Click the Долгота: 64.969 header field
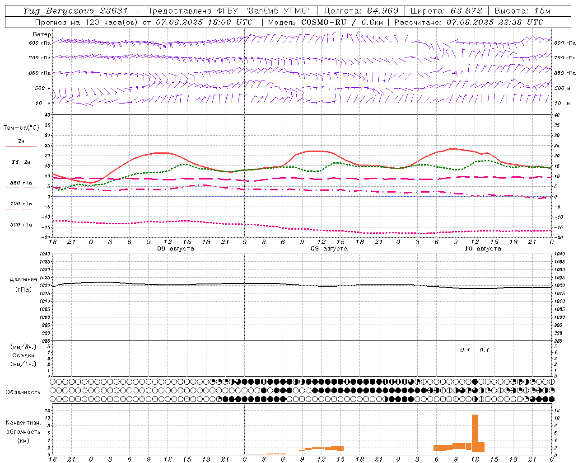This screenshot has width=578, height=463. pos(361,11)
